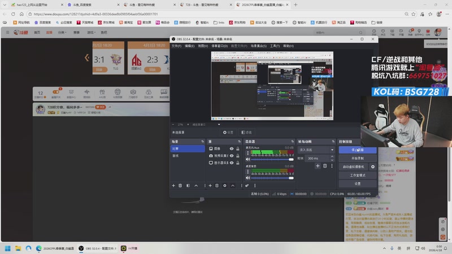Increase transition duration with up stepper arrow

332,157
